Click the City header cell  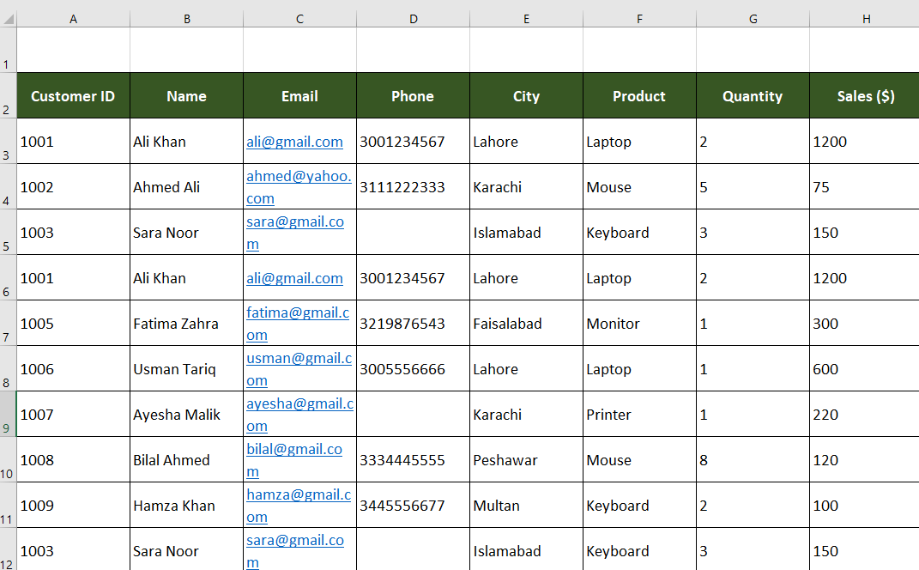click(x=526, y=95)
